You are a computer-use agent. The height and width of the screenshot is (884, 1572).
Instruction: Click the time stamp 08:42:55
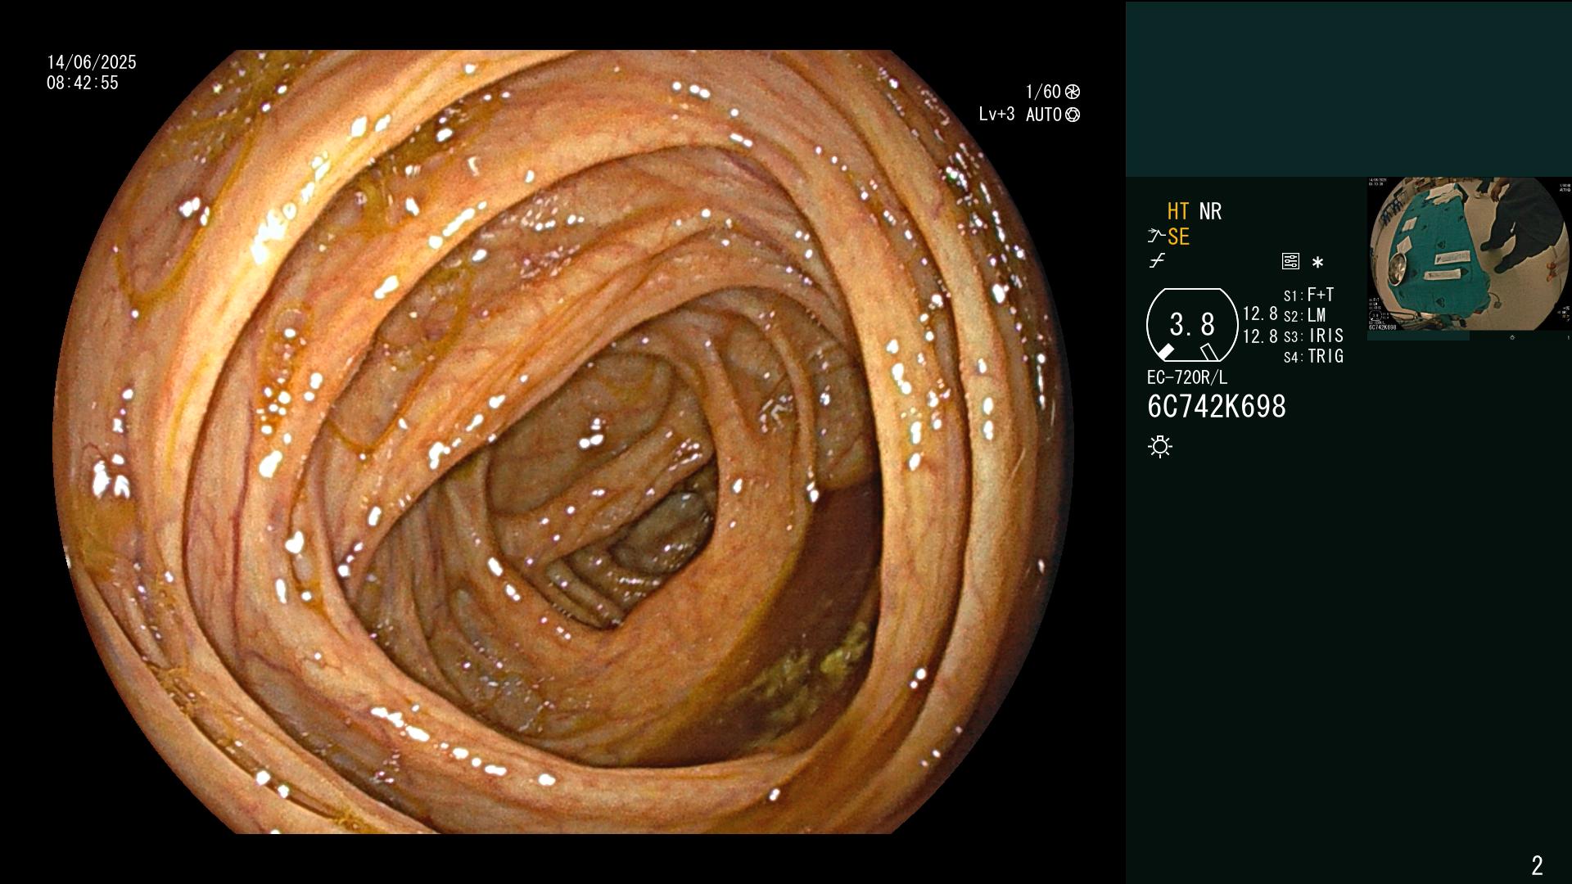[83, 83]
